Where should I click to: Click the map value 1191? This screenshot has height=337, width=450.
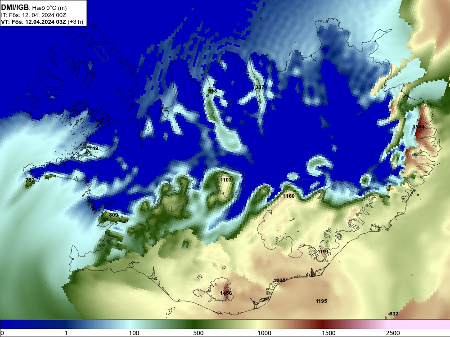coord(323,252)
